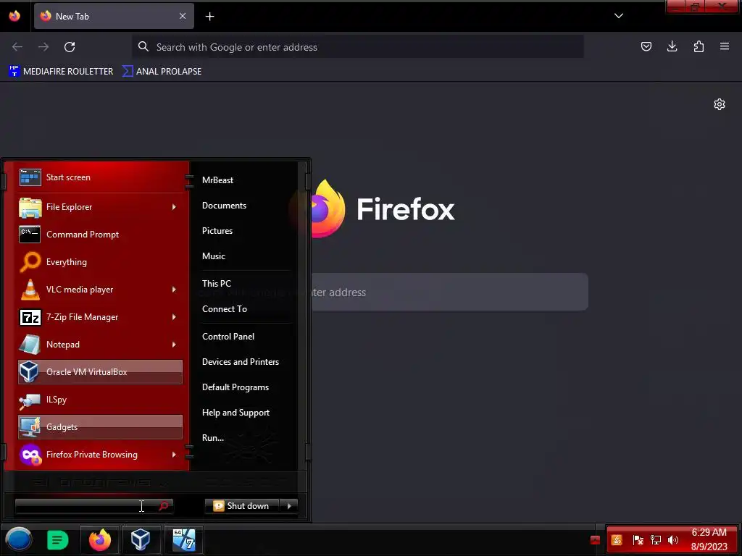Open Firefox View icon at tab strip start
Viewport: 742px width, 556px height.
point(14,16)
